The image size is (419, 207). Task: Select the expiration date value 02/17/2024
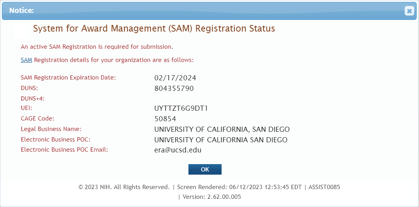click(175, 78)
